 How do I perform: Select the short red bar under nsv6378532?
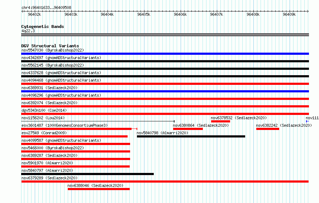click(x=220, y=121)
